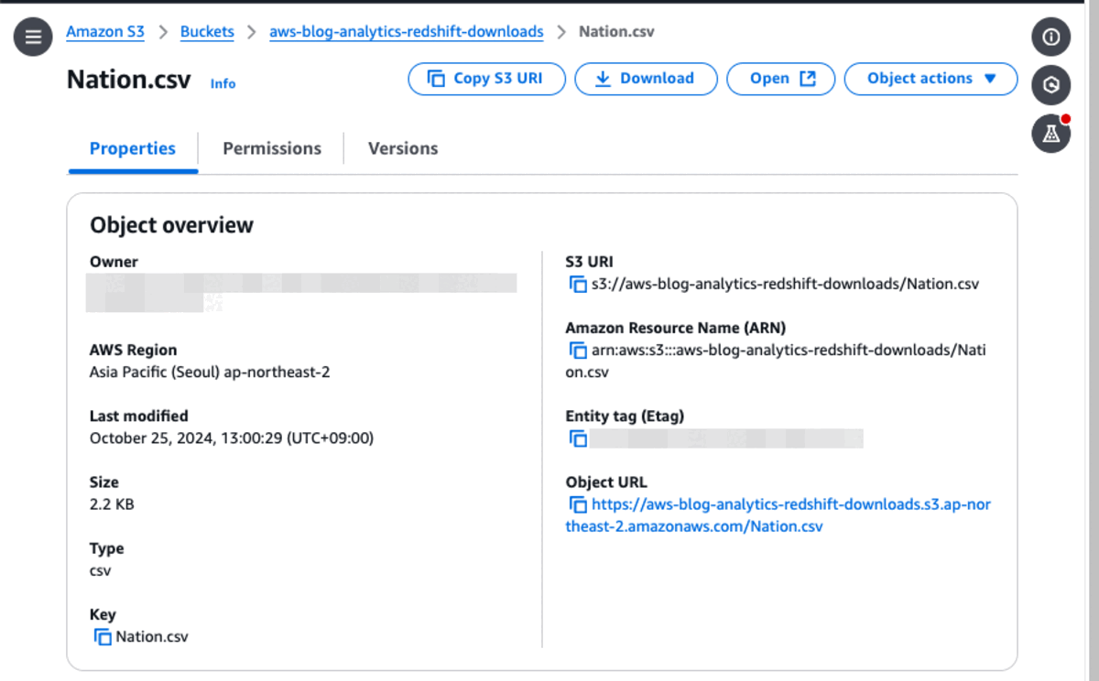Copy the Key Nation.csv icon
The width and height of the screenshot is (1099, 681).
102,637
